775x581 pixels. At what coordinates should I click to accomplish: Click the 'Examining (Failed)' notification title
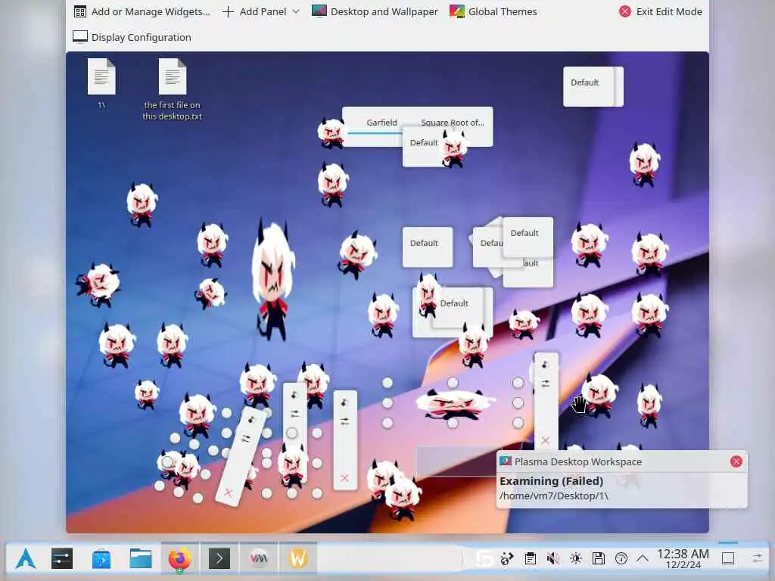click(x=551, y=480)
